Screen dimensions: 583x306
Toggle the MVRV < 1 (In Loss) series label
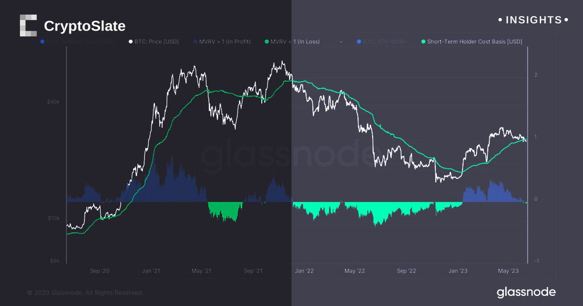(x=296, y=42)
